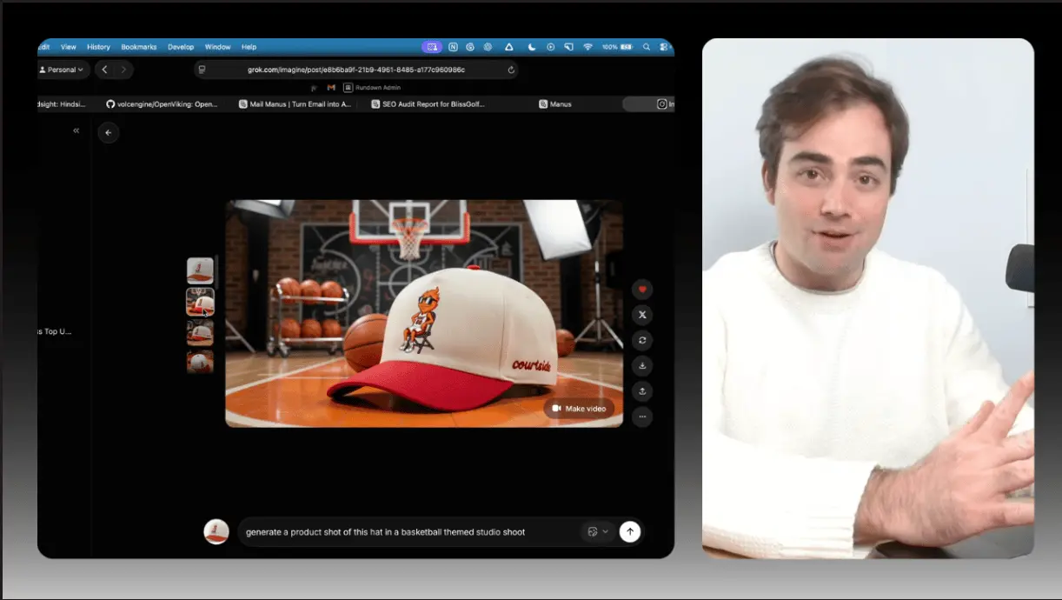Viewport: 1062px width, 600px height.
Task: Collapse the sidebar with double chevron
Action: coord(76,130)
